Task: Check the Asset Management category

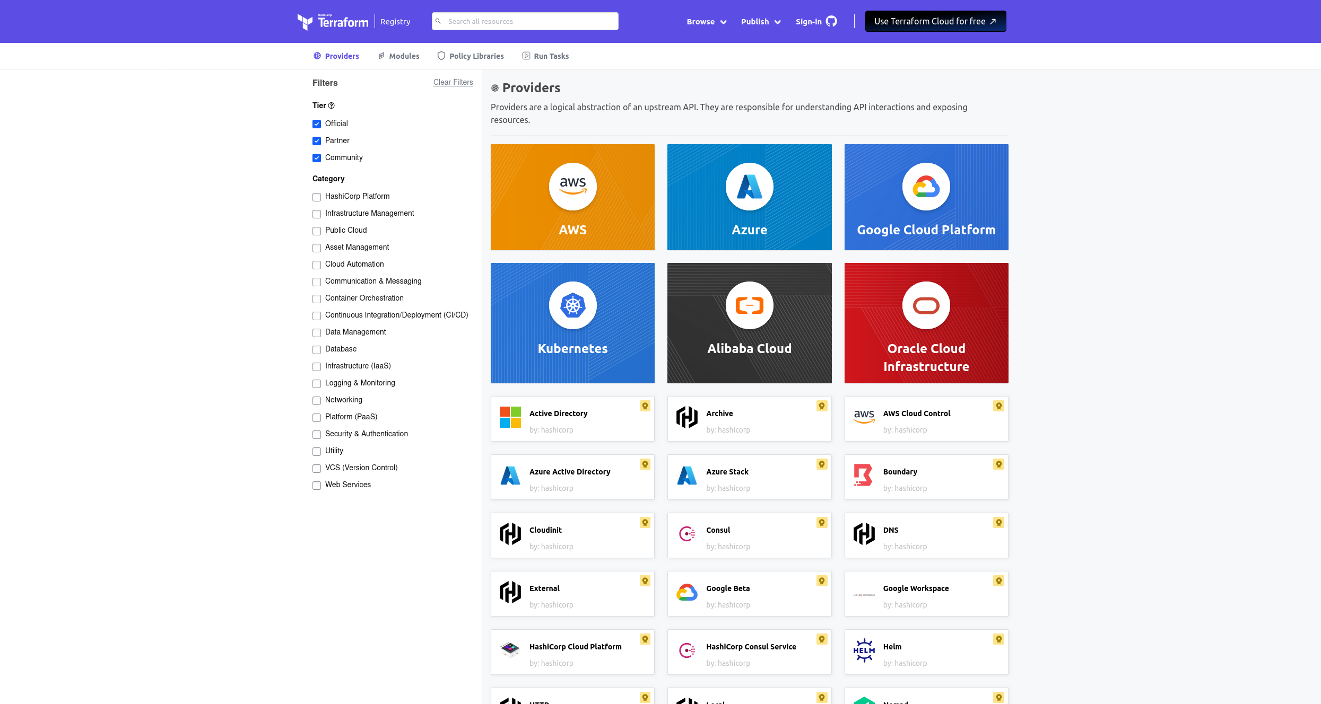Action: [317, 248]
